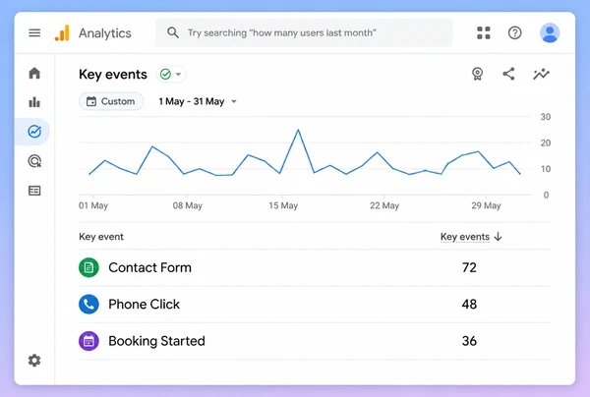The height and width of the screenshot is (397, 590).
Task: Focus the "Try searching" search field
Action: [304, 32]
